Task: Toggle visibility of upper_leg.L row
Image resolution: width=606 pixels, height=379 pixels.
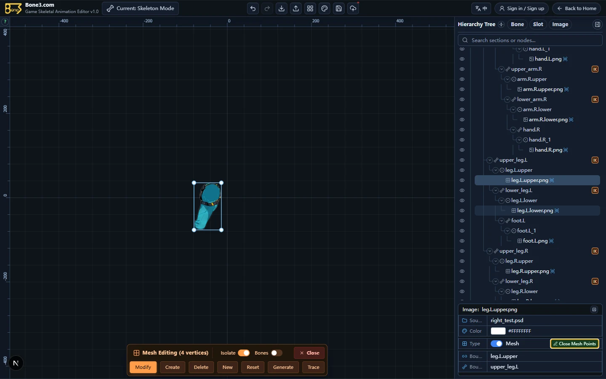Action: coord(462,160)
